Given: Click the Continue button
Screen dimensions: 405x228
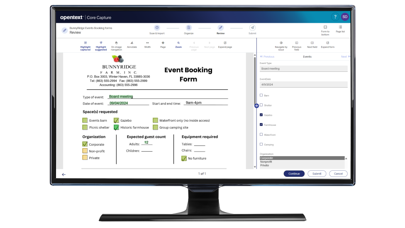Looking at the screenshot, I should click(x=294, y=174).
